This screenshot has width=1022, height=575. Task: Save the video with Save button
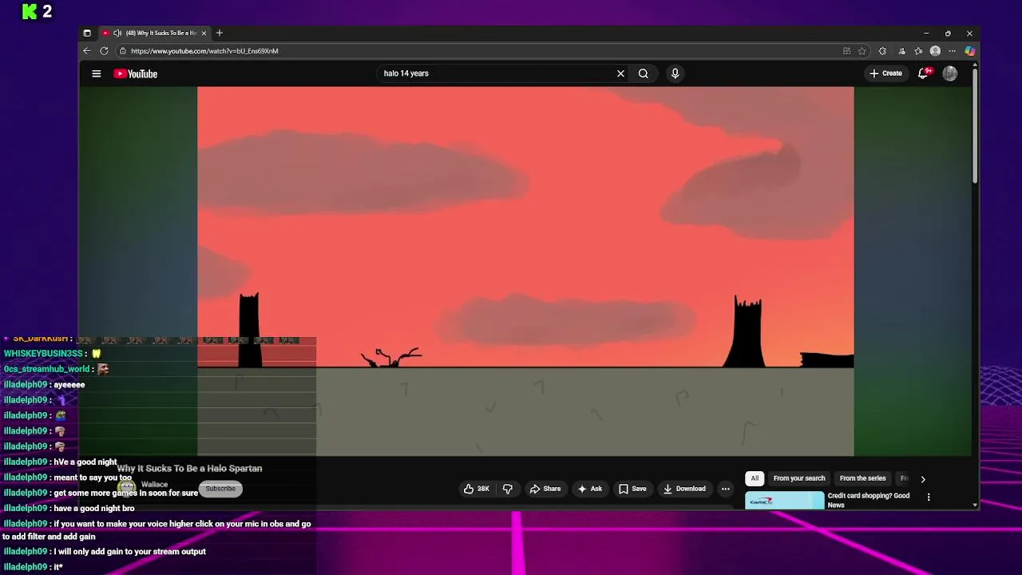pos(632,489)
